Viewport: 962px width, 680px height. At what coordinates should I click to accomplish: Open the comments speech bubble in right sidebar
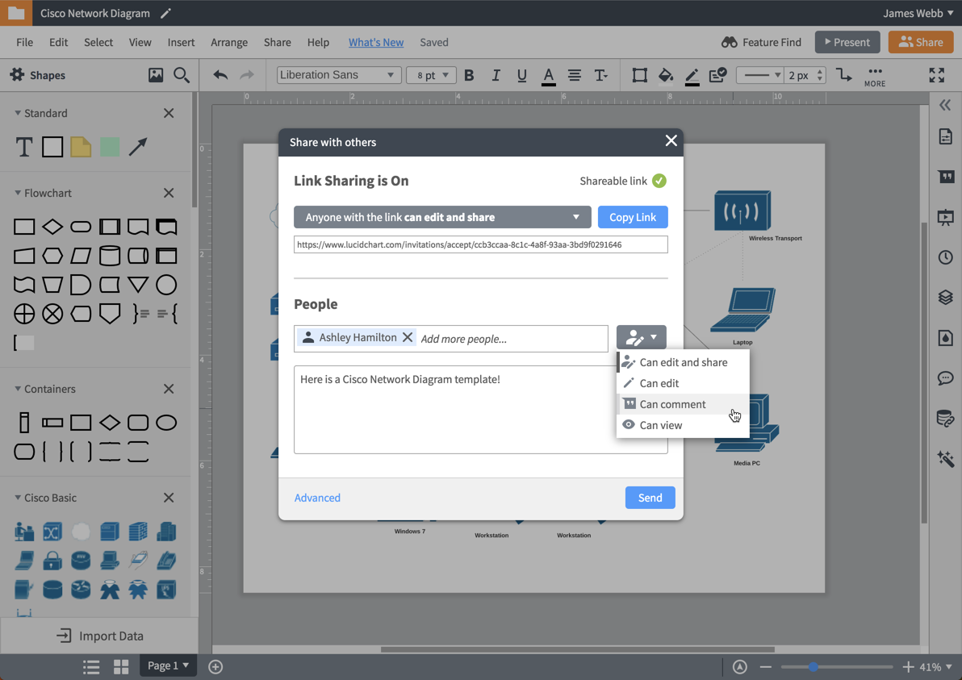tap(945, 378)
